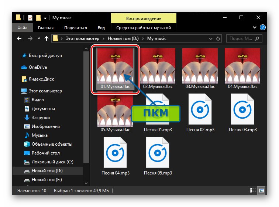Select the file 03.Музыка.flac

click(200, 69)
